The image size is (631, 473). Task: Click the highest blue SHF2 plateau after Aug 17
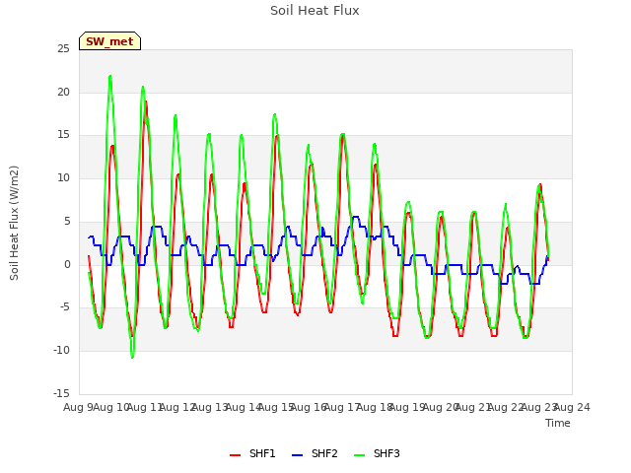pos(356,217)
